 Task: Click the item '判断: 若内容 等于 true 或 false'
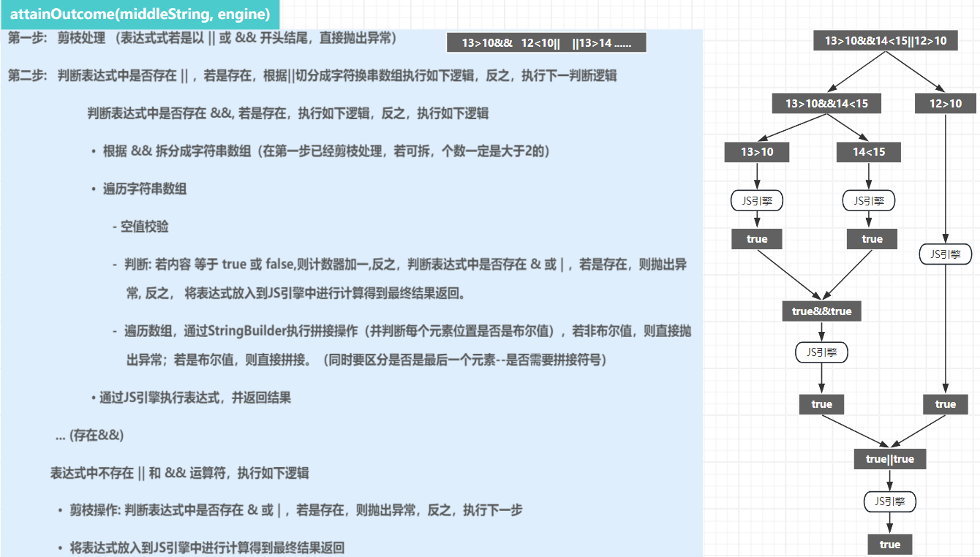tap(399, 279)
